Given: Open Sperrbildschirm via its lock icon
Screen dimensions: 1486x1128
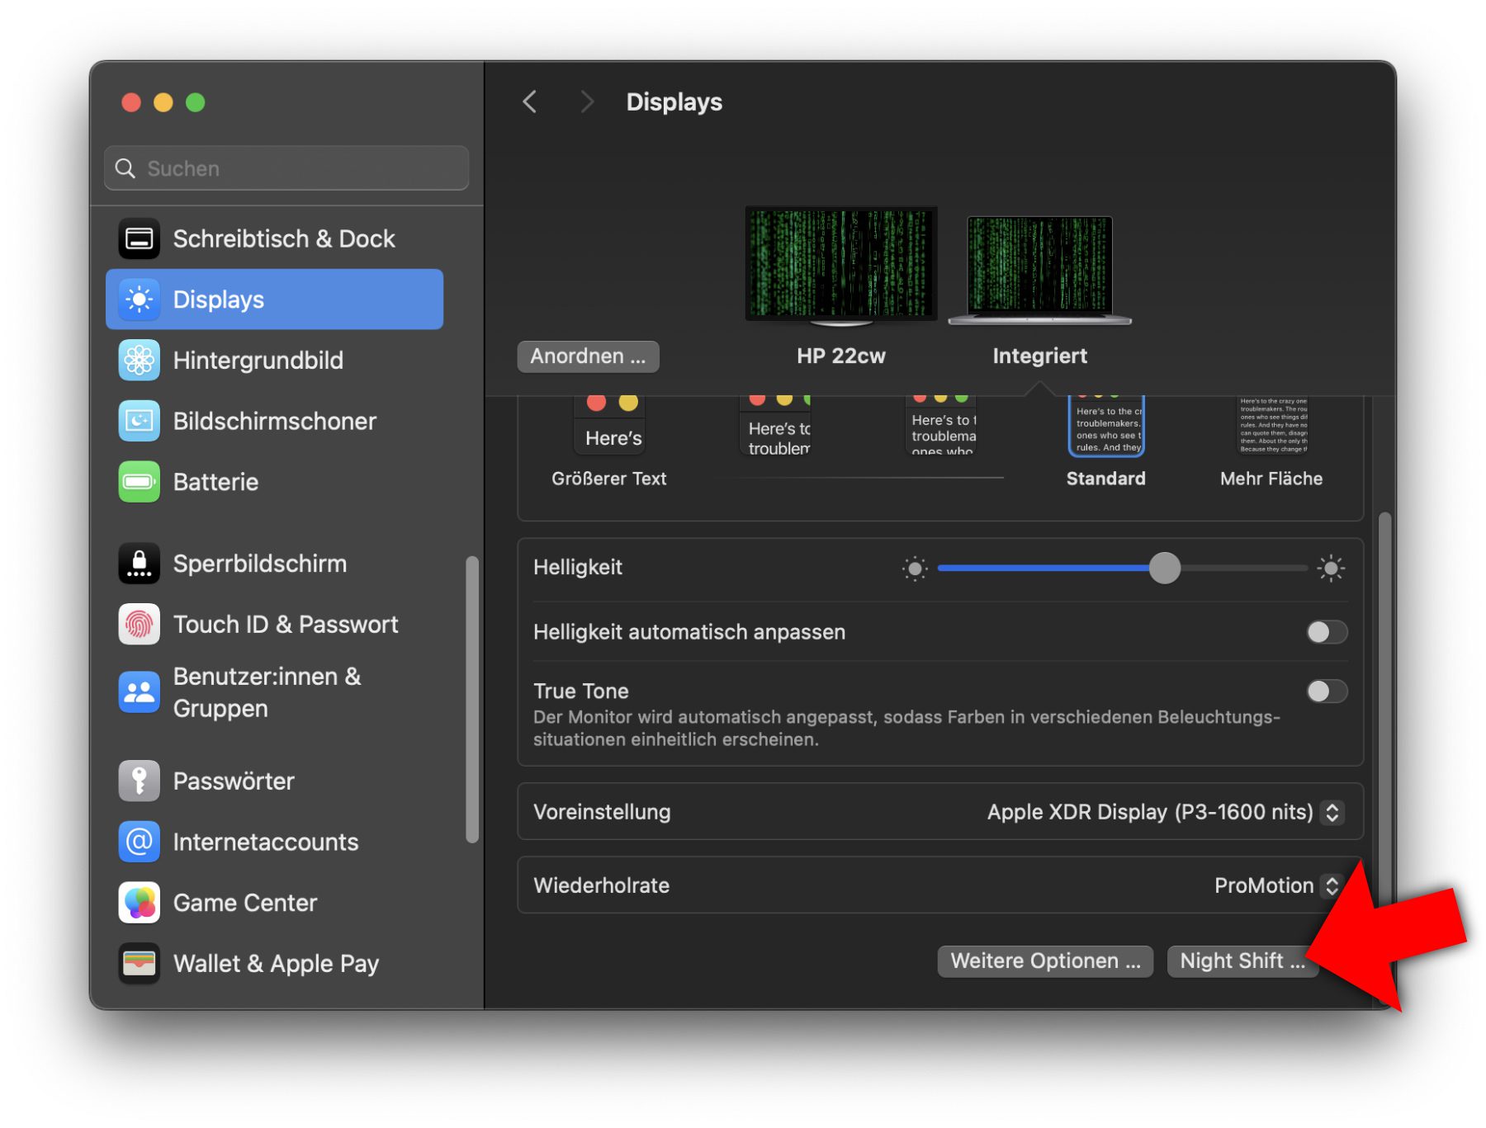Looking at the screenshot, I should (x=139, y=564).
